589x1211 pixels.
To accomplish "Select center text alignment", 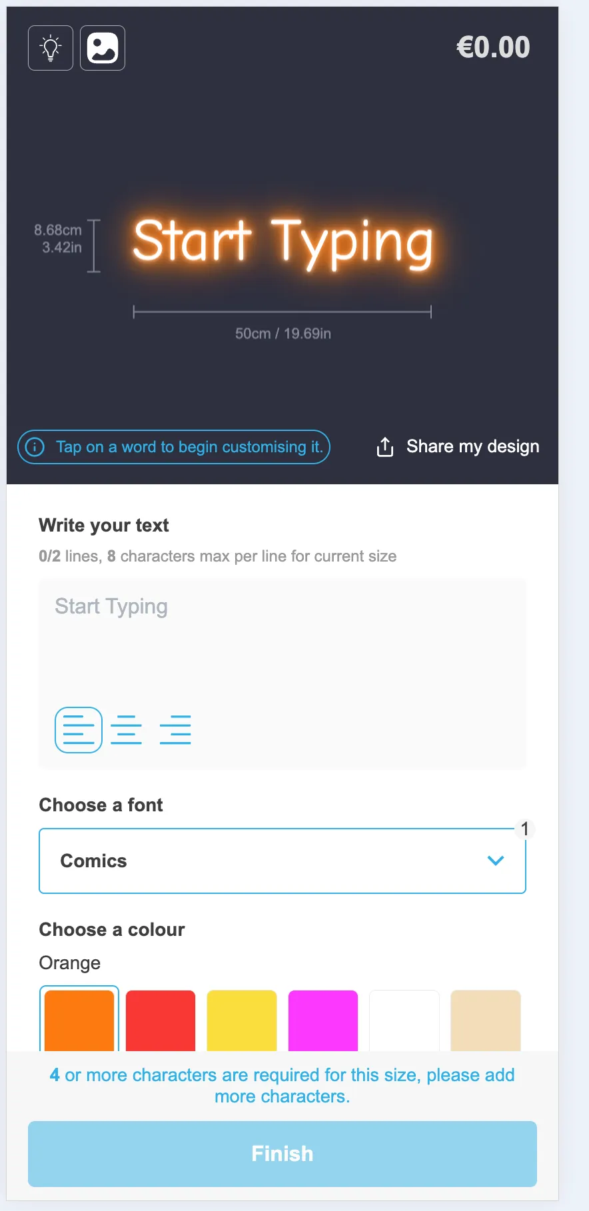I will (127, 729).
